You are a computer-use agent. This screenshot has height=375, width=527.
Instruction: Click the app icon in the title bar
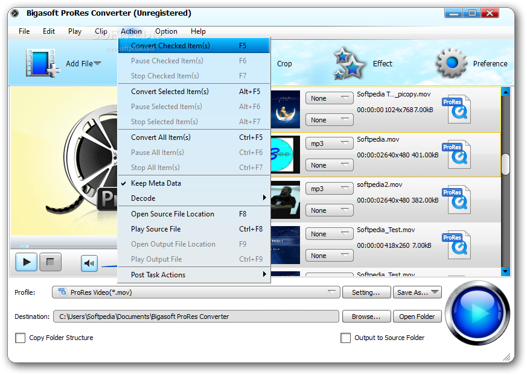pyautogui.click(x=14, y=13)
